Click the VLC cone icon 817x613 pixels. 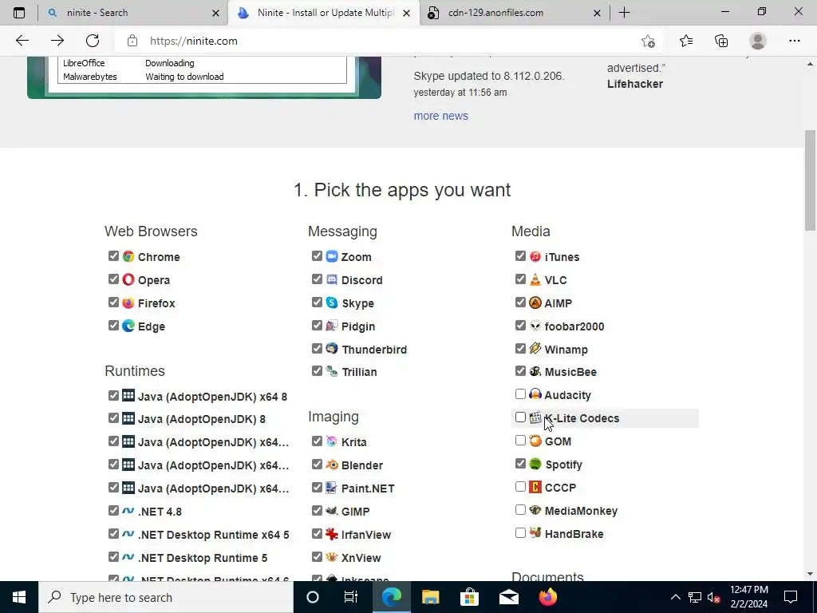(x=535, y=279)
